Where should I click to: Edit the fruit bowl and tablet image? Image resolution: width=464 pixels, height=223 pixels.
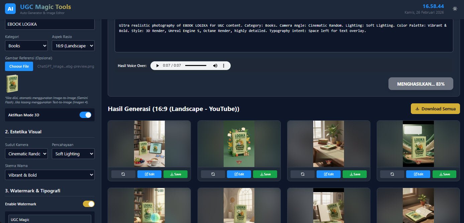coord(149,174)
